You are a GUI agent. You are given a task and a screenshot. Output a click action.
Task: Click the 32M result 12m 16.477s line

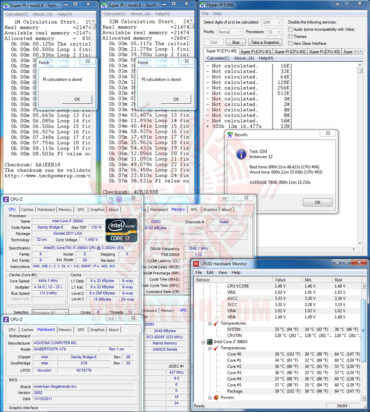click(249, 126)
